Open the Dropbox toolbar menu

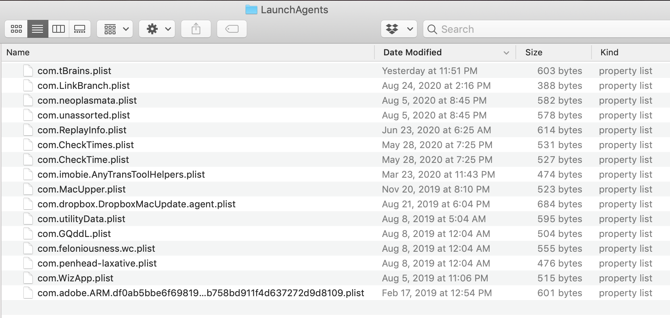(x=399, y=29)
